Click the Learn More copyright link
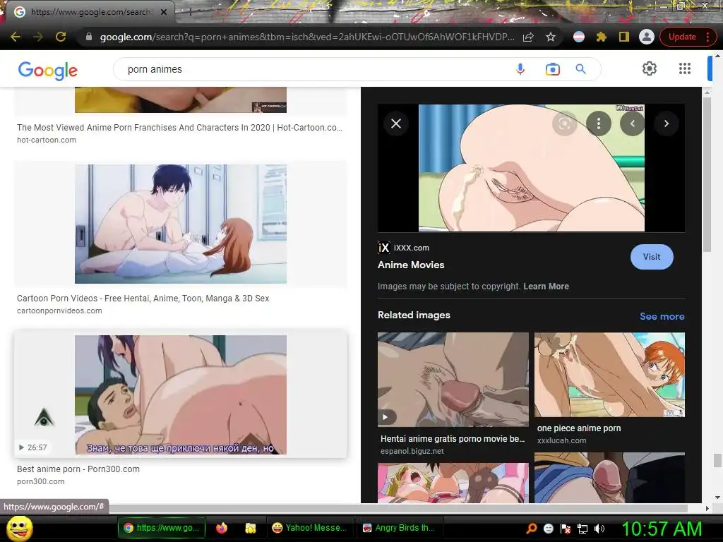723x542 pixels. (546, 287)
